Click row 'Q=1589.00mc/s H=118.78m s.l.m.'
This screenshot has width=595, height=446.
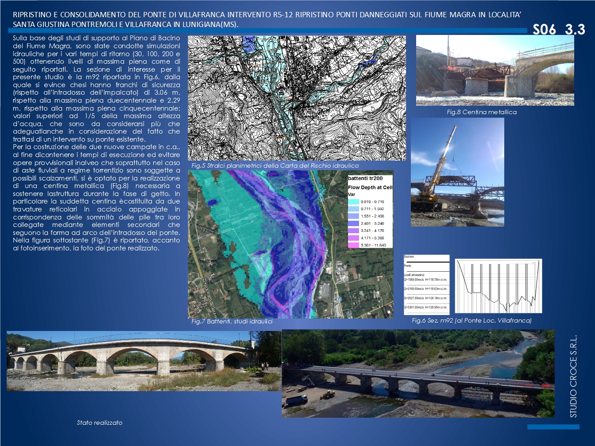click(426, 280)
